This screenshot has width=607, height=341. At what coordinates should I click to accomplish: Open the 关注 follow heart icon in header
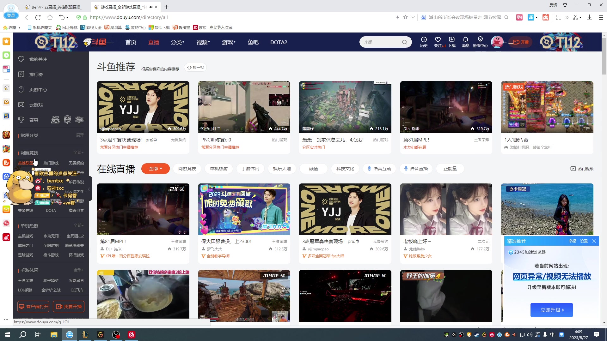[438, 42]
